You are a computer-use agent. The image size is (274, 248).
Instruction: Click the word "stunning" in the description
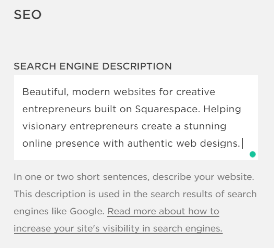tap(205, 126)
